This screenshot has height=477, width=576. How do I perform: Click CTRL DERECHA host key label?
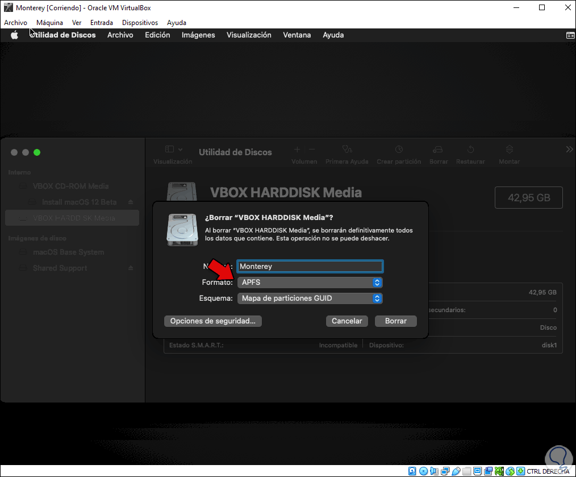tap(548, 471)
